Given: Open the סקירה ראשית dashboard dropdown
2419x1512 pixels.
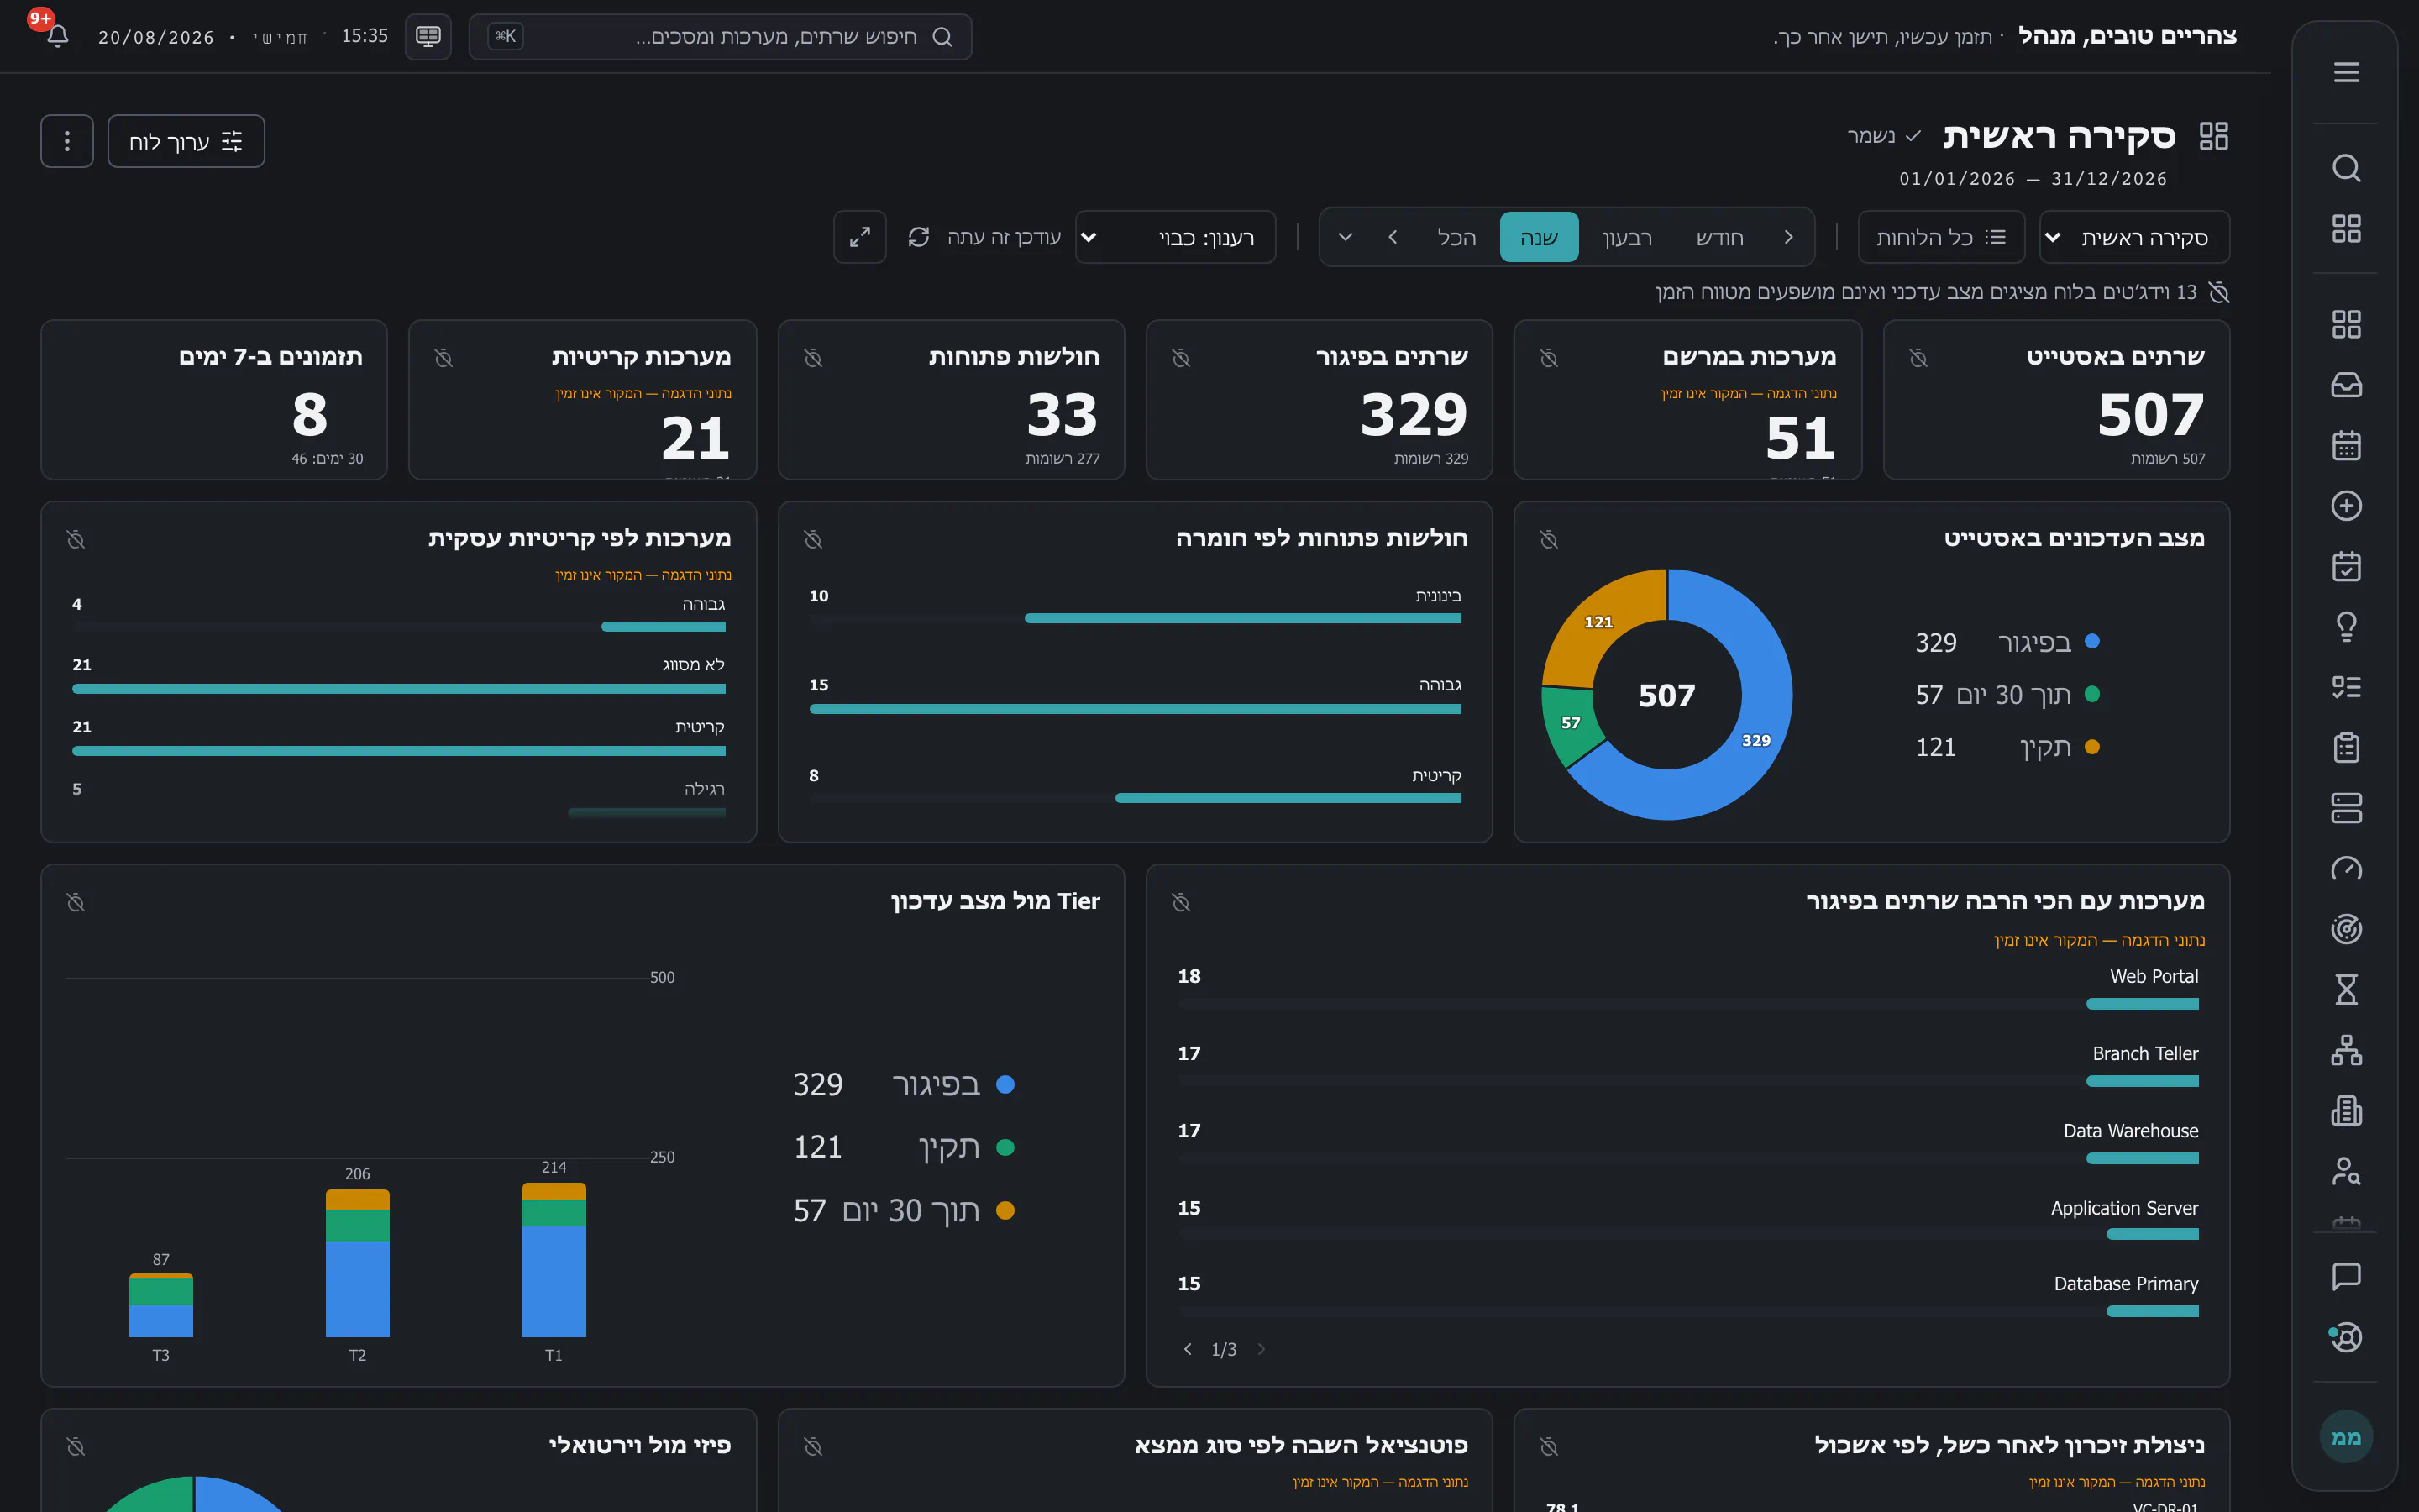Looking at the screenshot, I should click(2134, 237).
